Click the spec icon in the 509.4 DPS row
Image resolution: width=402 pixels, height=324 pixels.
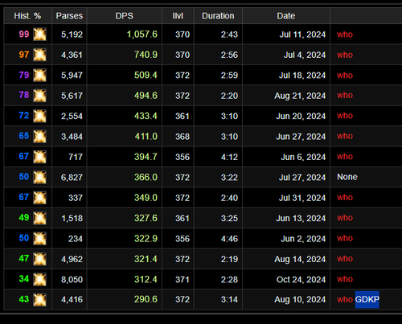39,75
